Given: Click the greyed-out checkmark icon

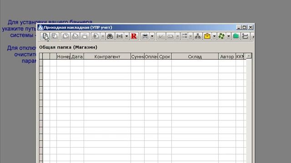Looking at the screenshot, I should point(161,36).
